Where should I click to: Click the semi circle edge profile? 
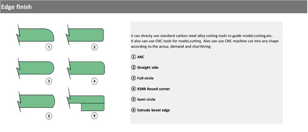(36, 102)
